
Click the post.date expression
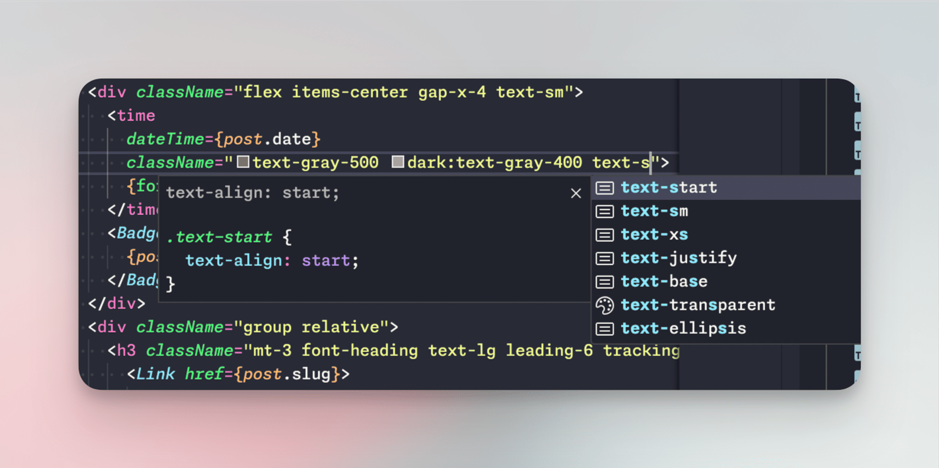267,139
